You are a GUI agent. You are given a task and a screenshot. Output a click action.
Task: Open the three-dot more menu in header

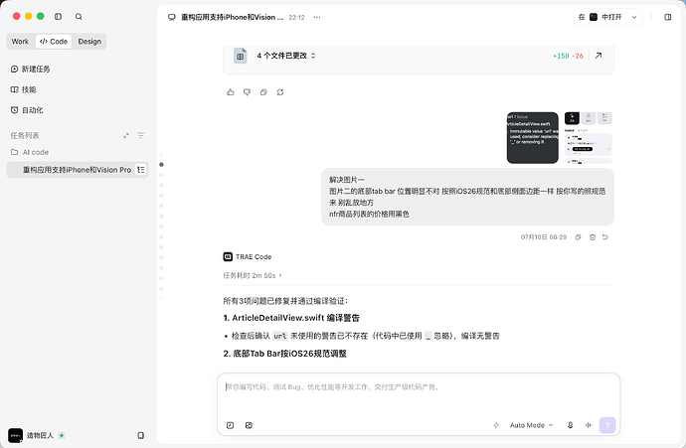coord(317,18)
